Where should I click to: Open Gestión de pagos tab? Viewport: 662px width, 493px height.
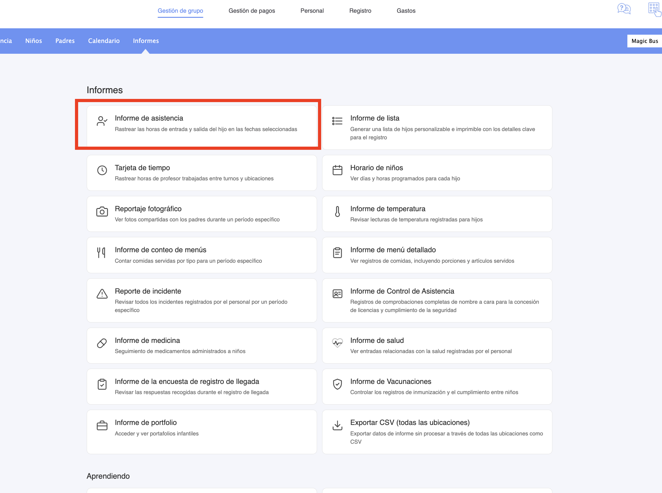click(252, 11)
